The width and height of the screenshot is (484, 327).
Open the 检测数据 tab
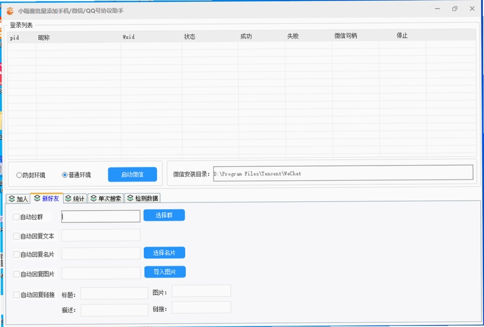[143, 198]
